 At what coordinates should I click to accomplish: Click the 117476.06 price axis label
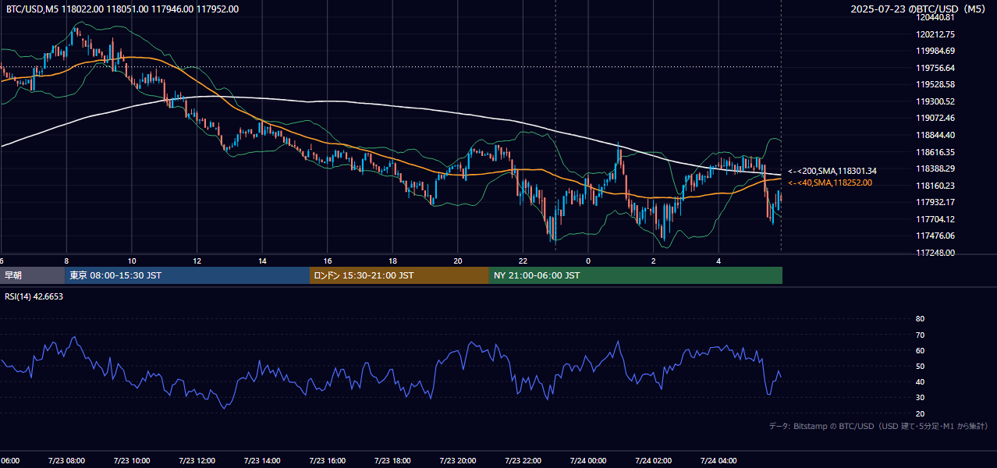(x=935, y=236)
